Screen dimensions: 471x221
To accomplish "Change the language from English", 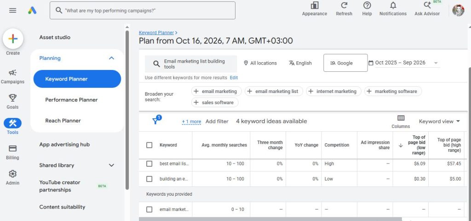I will [x=300, y=63].
